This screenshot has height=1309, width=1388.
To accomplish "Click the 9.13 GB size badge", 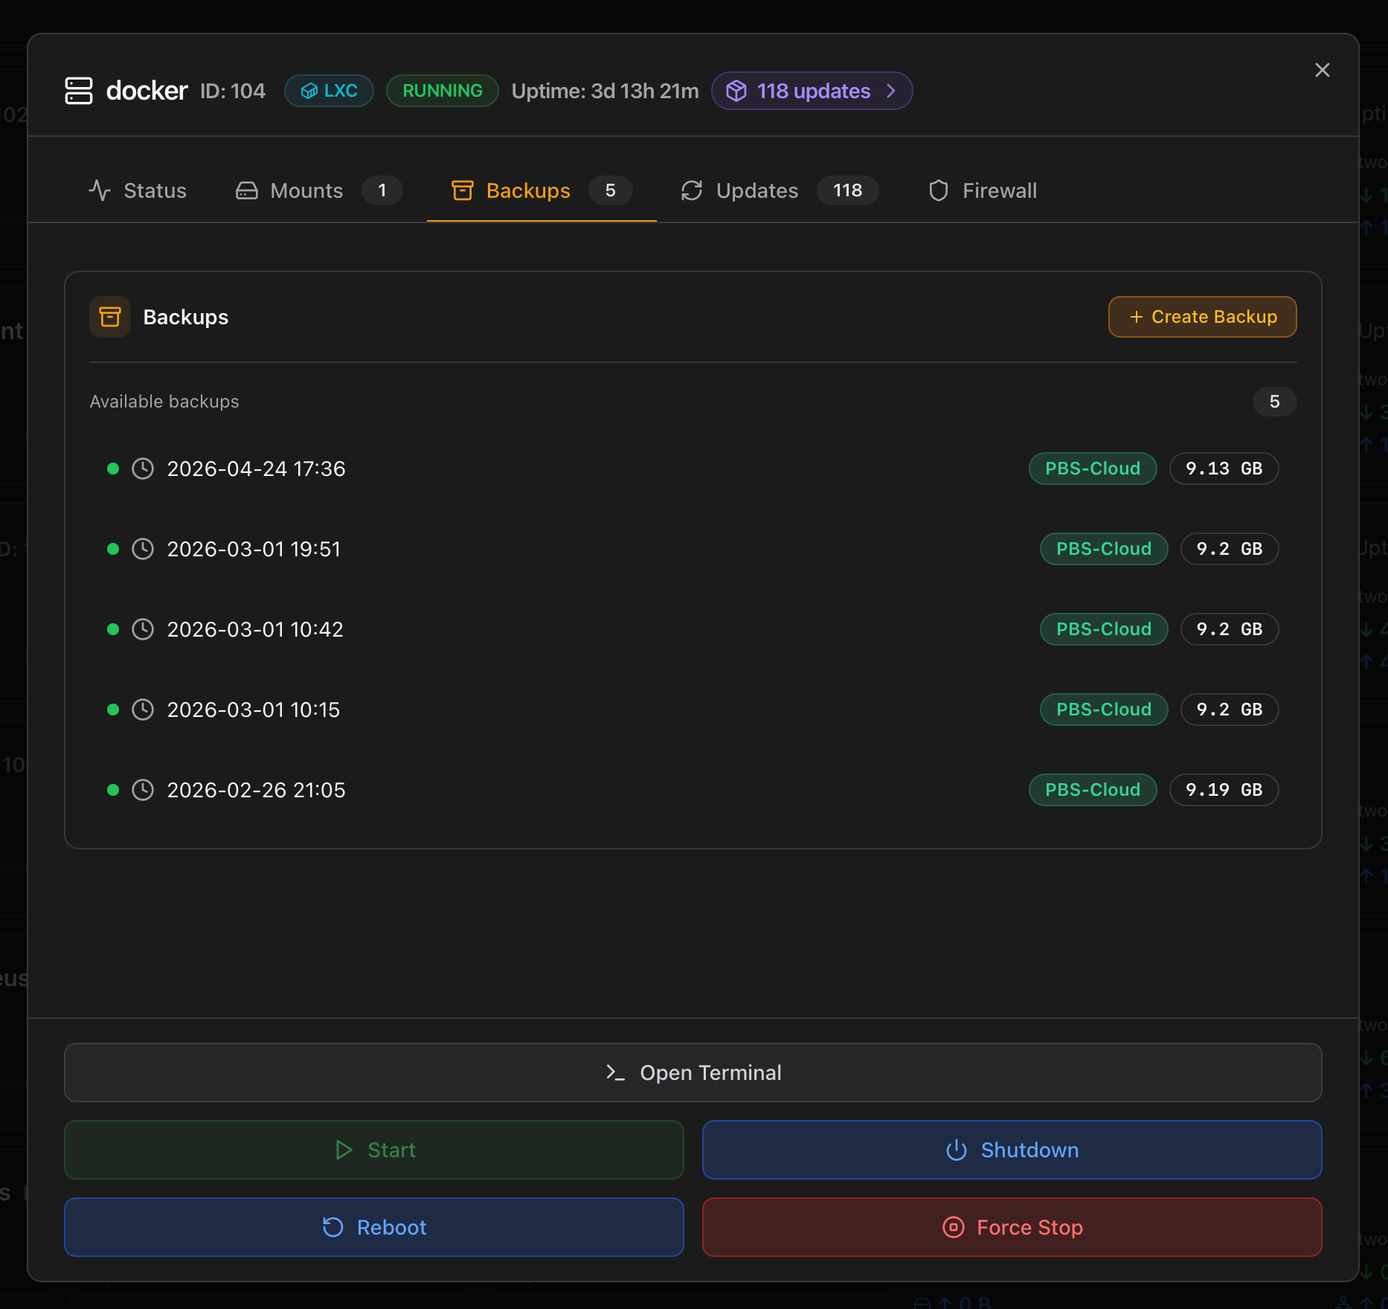I will tap(1224, 469).
